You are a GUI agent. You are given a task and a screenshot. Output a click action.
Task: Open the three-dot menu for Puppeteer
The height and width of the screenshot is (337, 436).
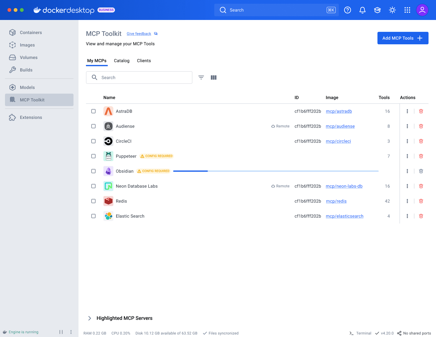coord(407,156)
